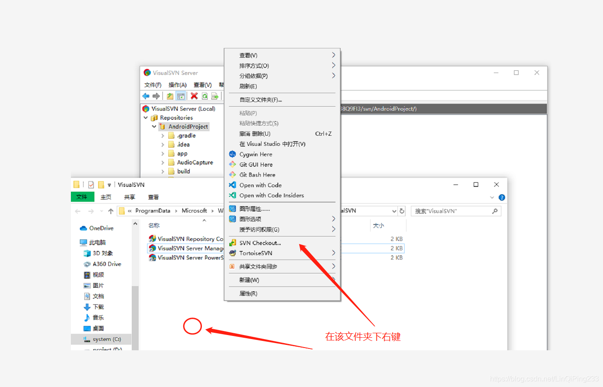Open the green 文件 tab in Explorer

pyautogui.click(x=82, y=197)
